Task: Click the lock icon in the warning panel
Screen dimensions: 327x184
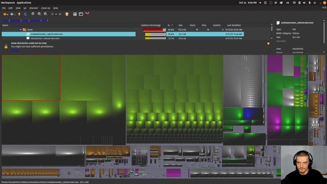Action: coord(6,47)
